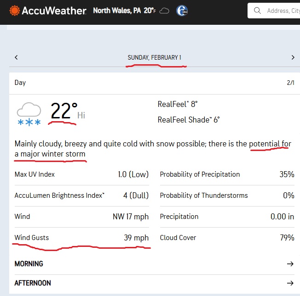Click the AccuWeather brand name text
The height and width of the screenshot is (296, 300).
[54, 11]
